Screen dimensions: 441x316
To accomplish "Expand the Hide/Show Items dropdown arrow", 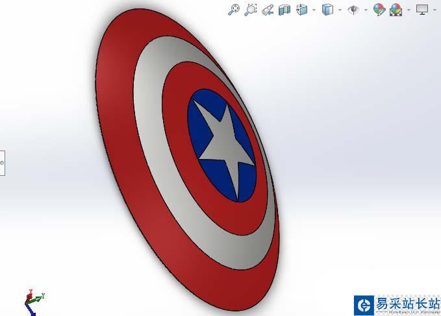I will [366, 10].
